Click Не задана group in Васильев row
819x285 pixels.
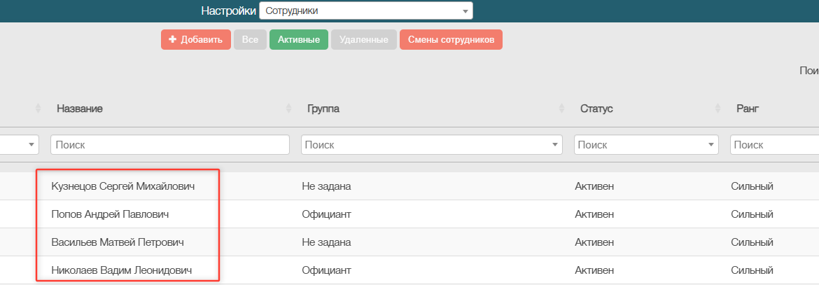pos(326,243)
